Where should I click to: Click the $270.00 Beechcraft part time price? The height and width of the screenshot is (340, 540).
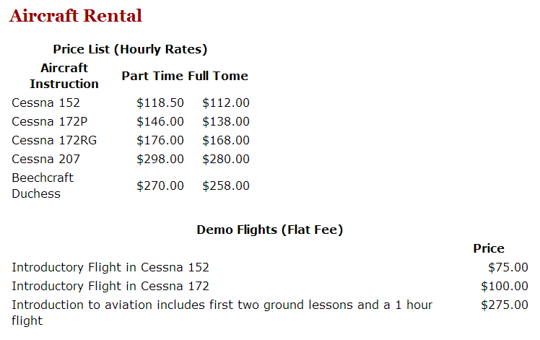pyautogui.click(x=160, y=186)
